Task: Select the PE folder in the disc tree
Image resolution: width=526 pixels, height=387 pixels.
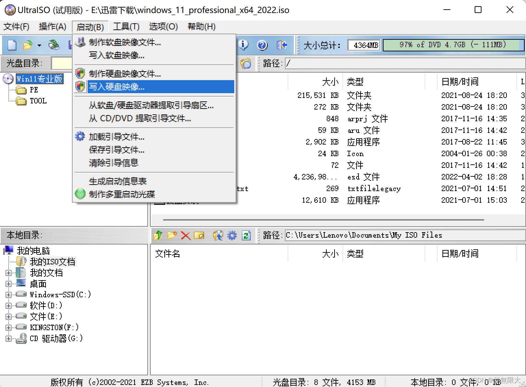Action: click(34, 90)
